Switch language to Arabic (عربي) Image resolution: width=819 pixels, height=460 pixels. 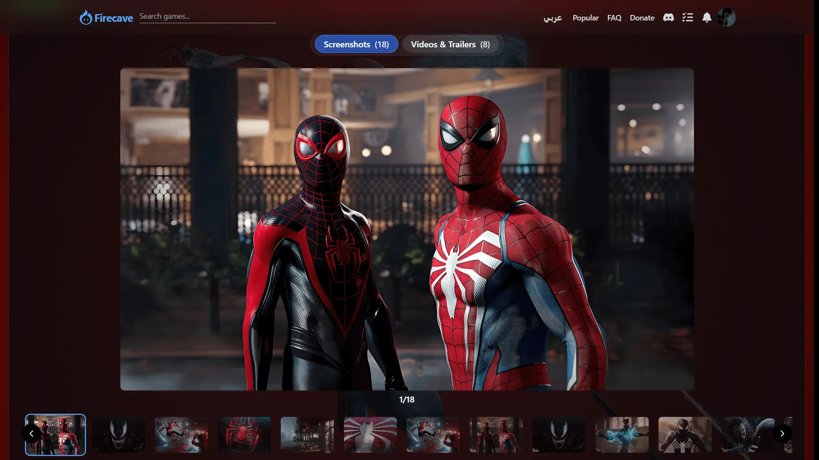(x=553, y=18)
